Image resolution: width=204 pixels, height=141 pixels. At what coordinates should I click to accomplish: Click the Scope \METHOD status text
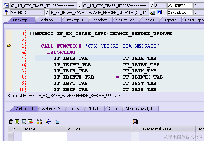64,96
